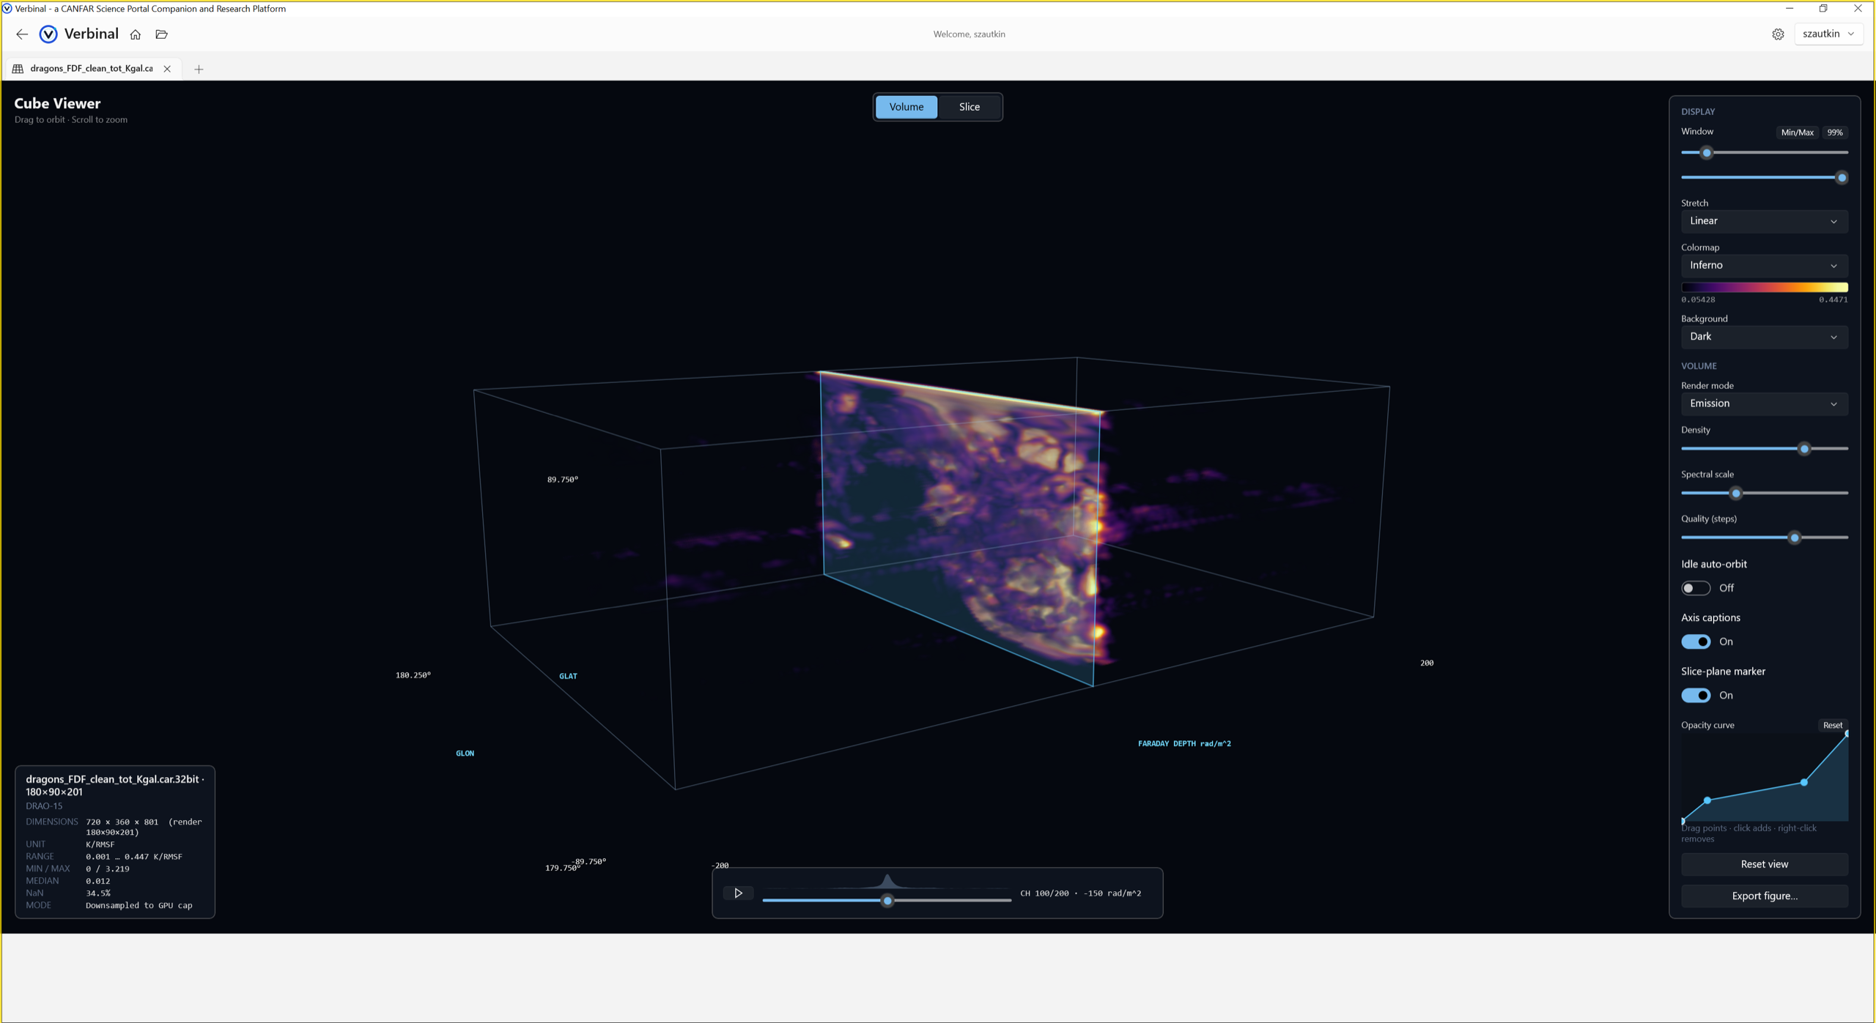This screenshot has width=1876, height=1023.
Task: Click the Inferno colormap gradient bar
Action: pos(1764,288)
